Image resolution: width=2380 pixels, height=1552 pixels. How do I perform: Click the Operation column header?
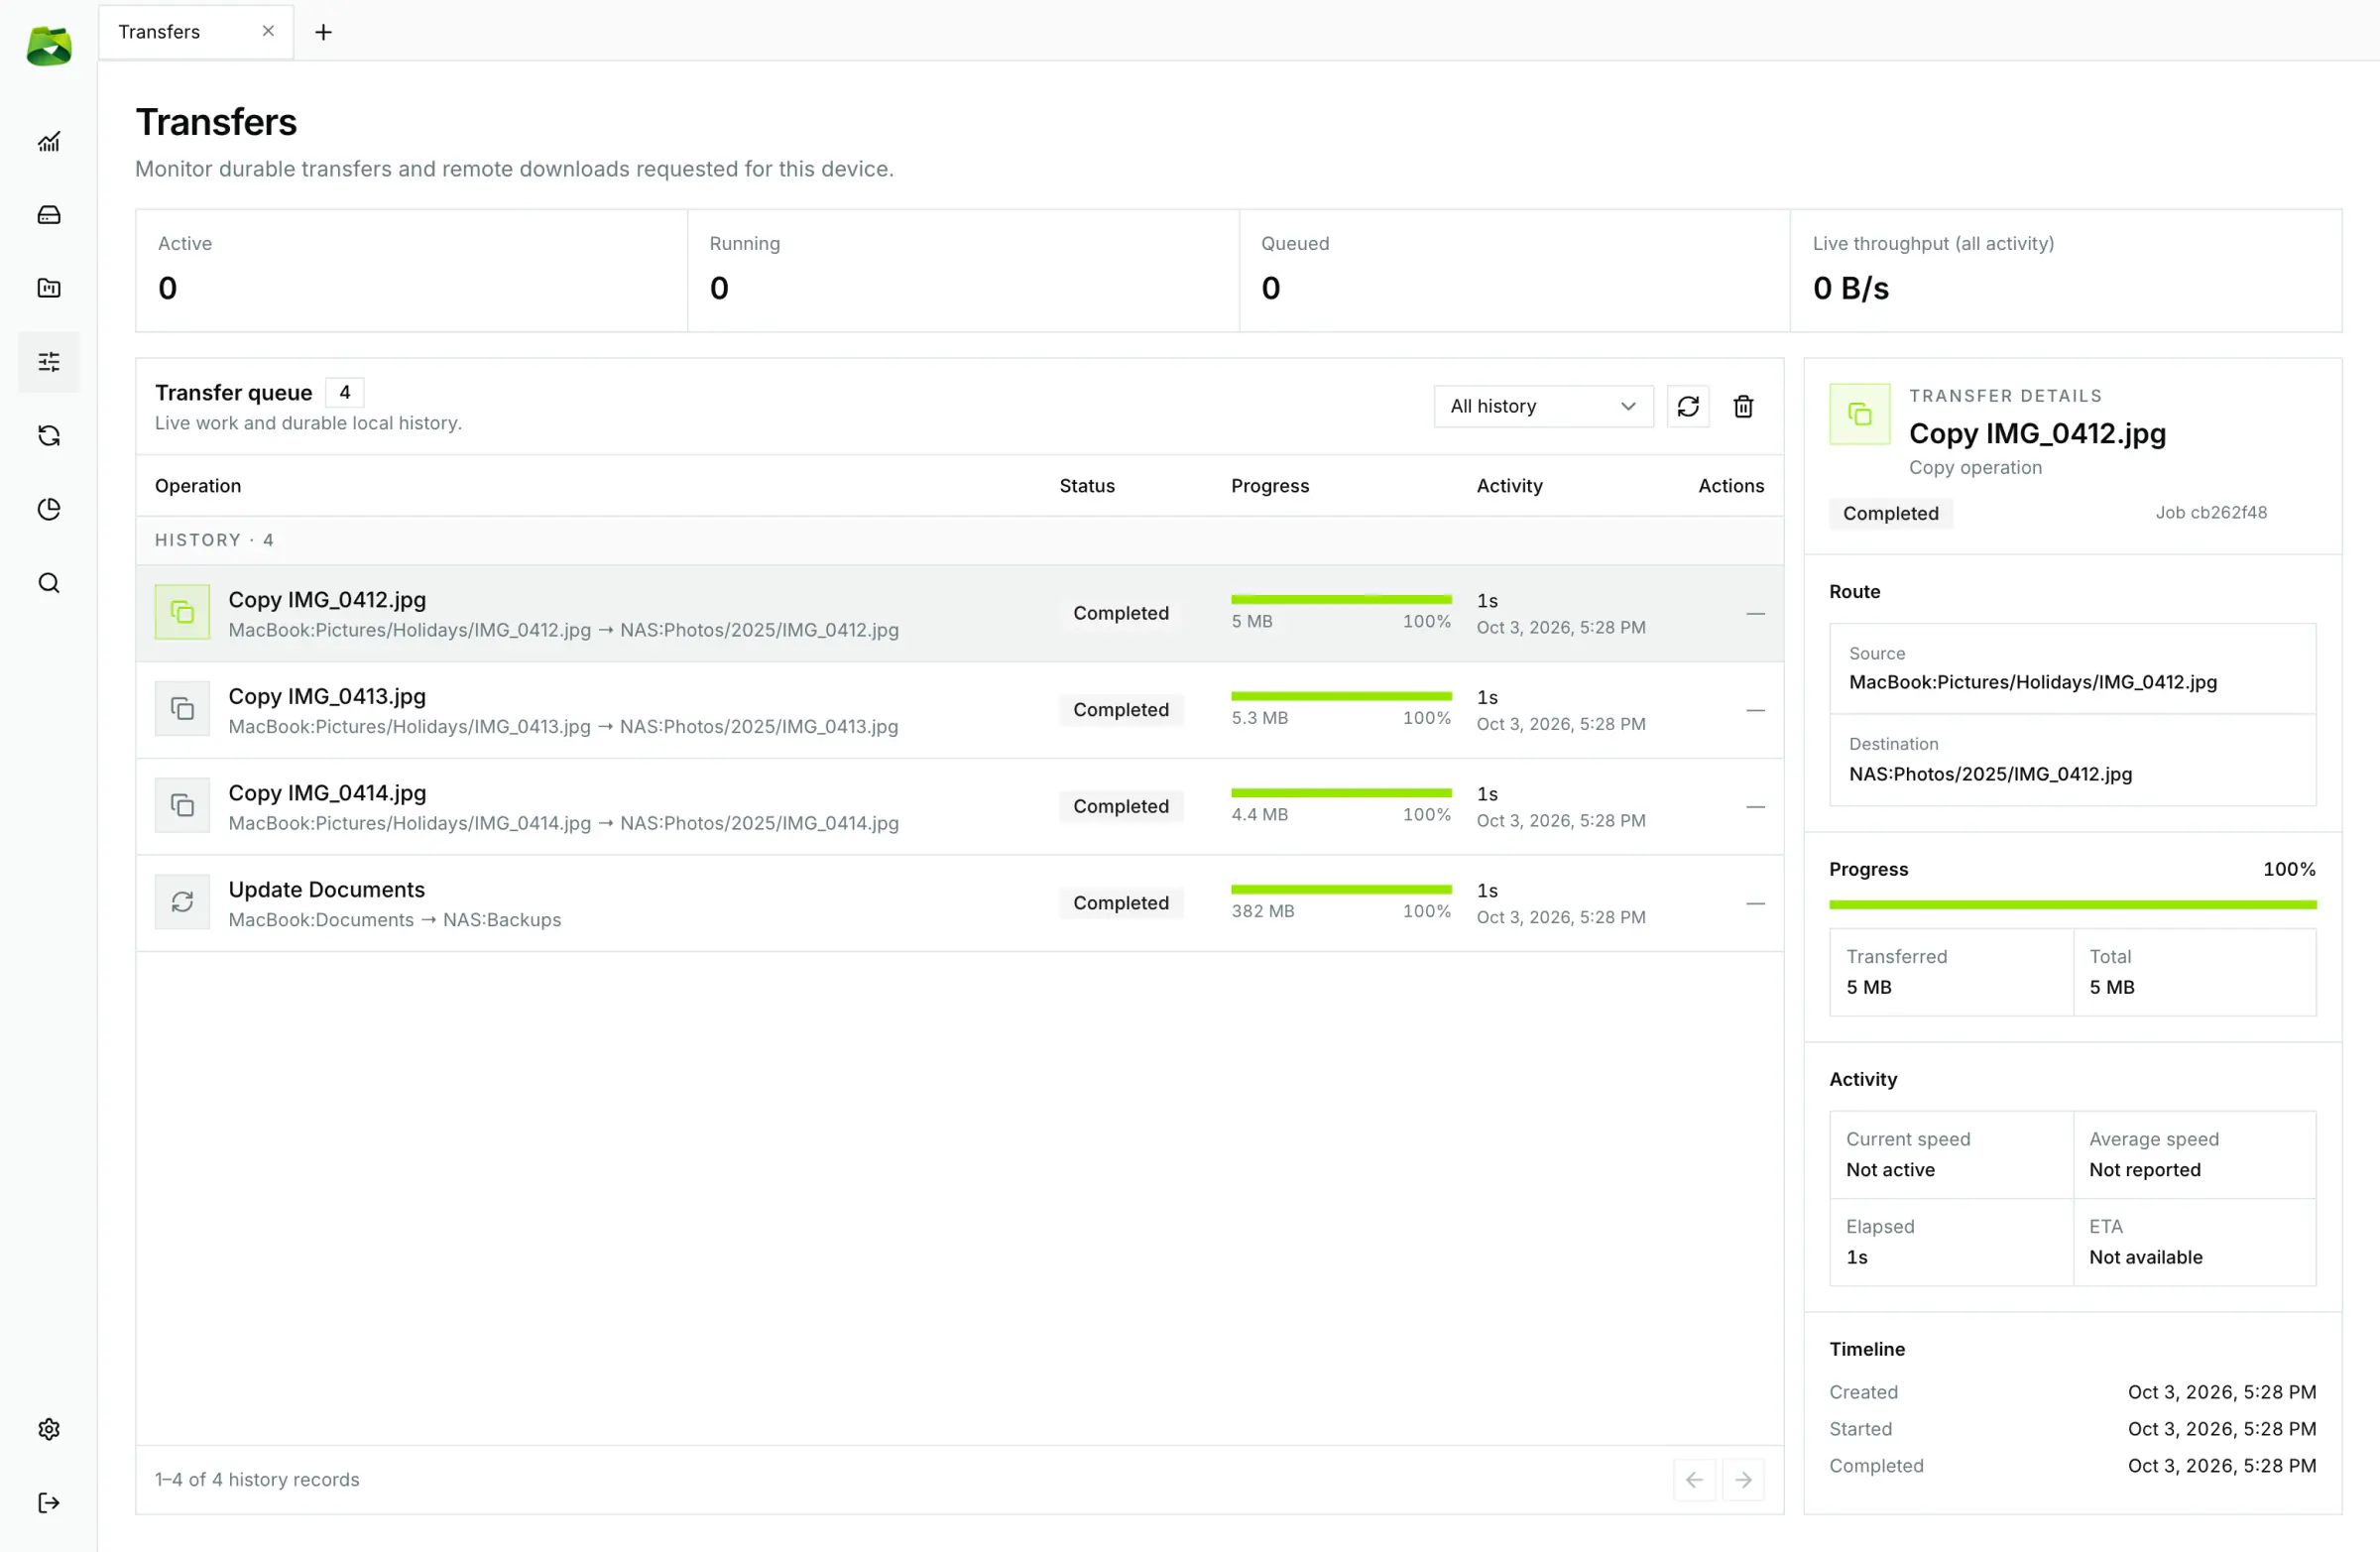pyautogui.click(x=198, y=486)
